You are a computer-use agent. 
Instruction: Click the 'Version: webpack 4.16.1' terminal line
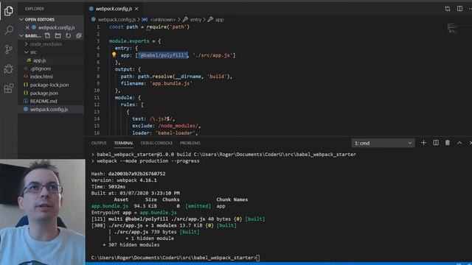(x=124, y=180)
